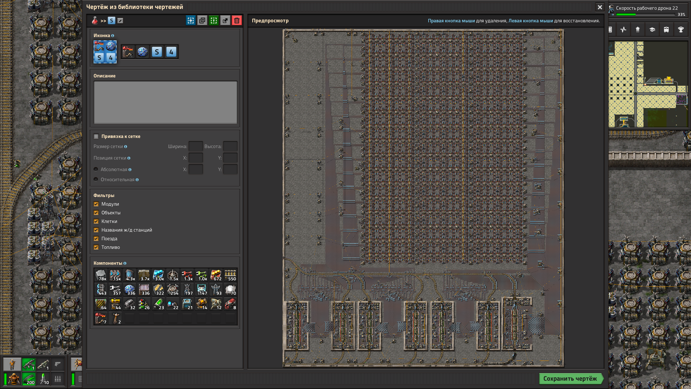This screenshot has height=389, width=691.
Task: Click the fourth icon slot showing number 4
Action: 171,52
